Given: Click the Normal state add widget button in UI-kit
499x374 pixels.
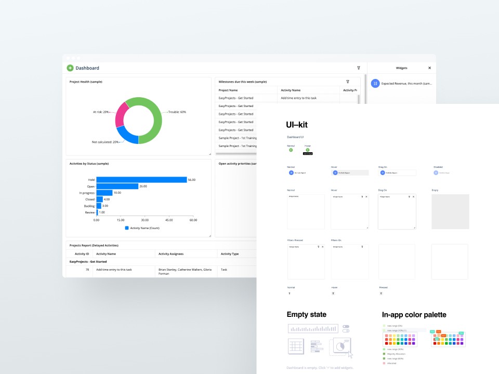Looking at the screenshot, I should coord(291,150).
